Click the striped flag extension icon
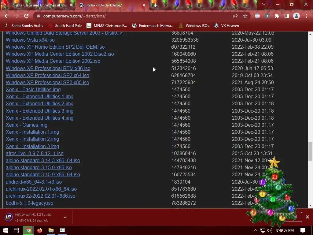 click(257, 16)
